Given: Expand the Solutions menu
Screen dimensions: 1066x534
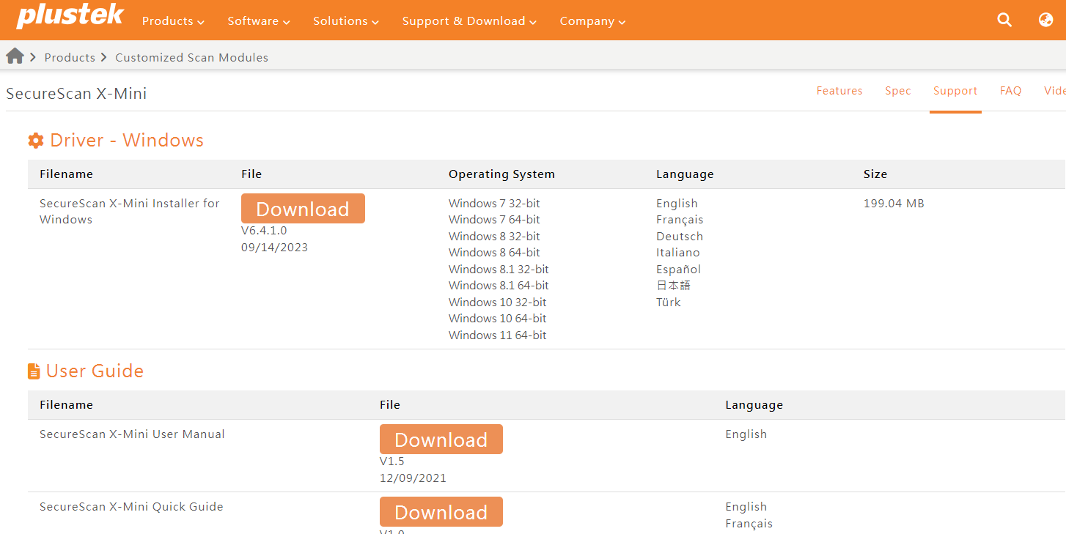Looking at the screenshot, I should [x=346, y=21].
